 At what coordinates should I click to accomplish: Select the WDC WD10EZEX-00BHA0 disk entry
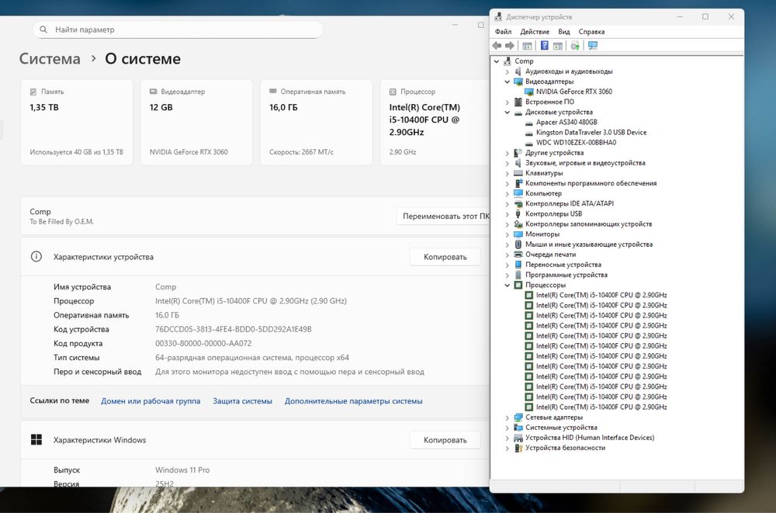click(576, 143)
